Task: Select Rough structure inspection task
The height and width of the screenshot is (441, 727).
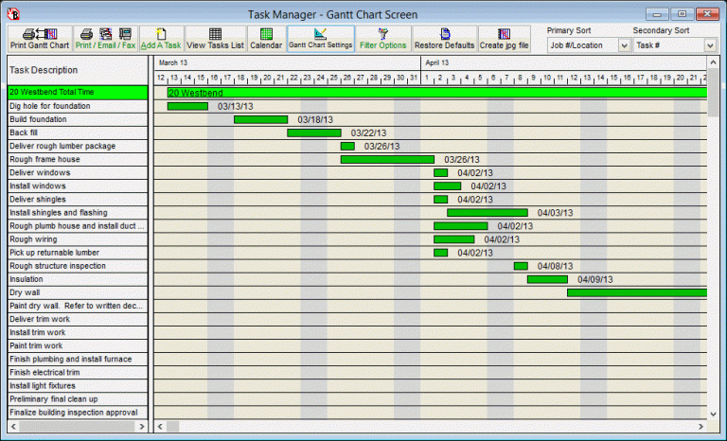Action: [78, 266]
